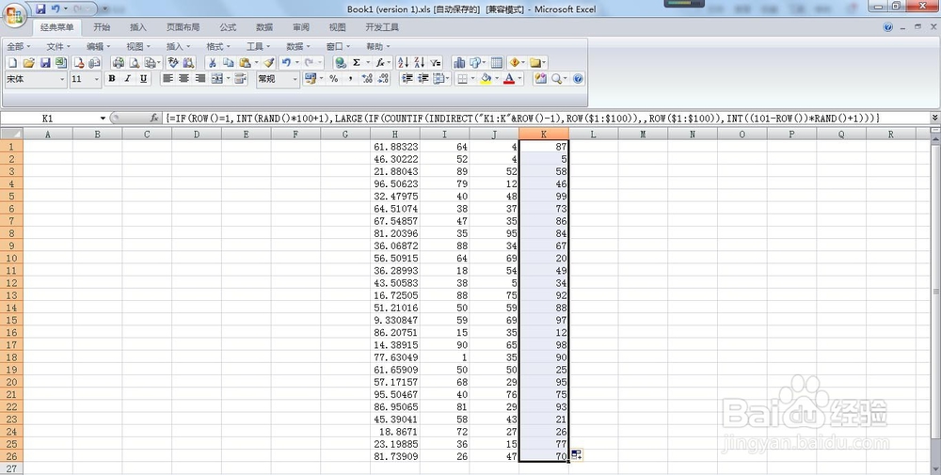Switch to the 公式 ribbon tab
941x475 pixels.
[228, 27]
